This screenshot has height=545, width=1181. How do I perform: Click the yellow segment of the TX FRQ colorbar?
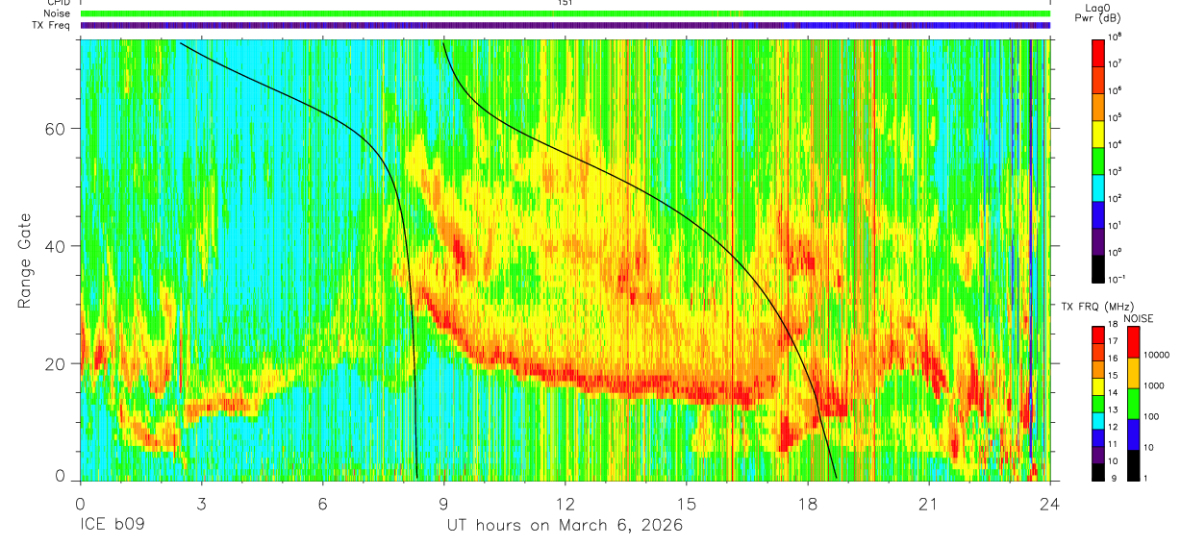(1098, 387)
